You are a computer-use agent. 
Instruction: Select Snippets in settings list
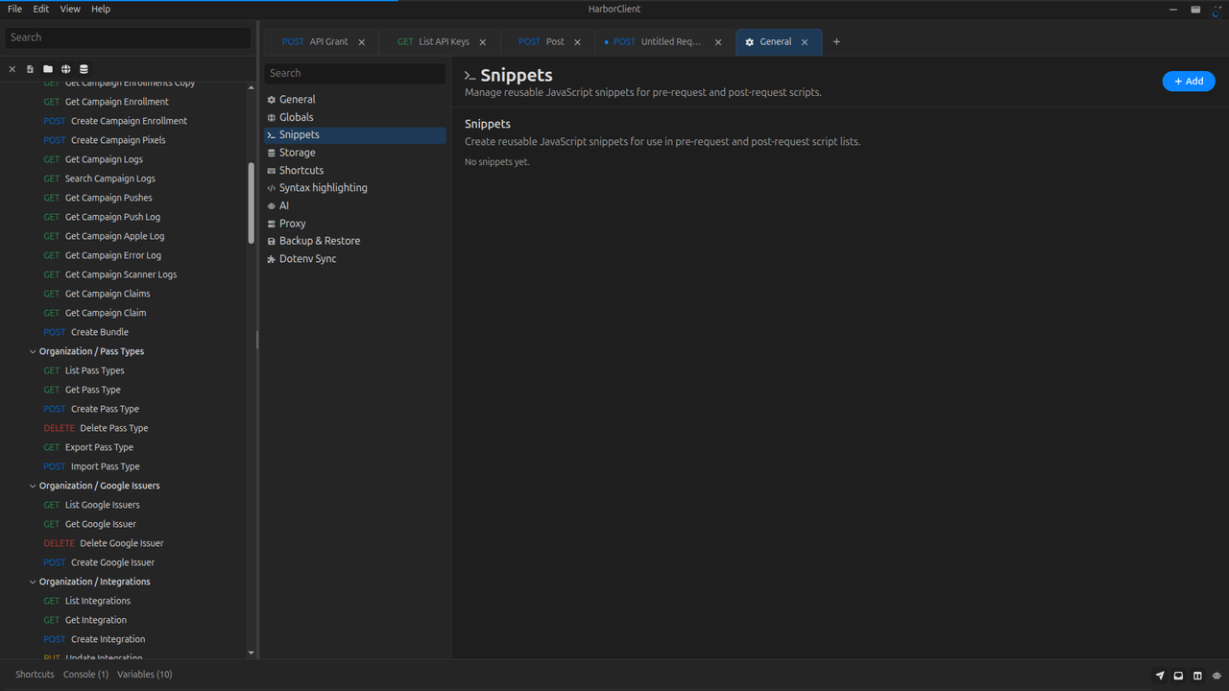point(355,135)
